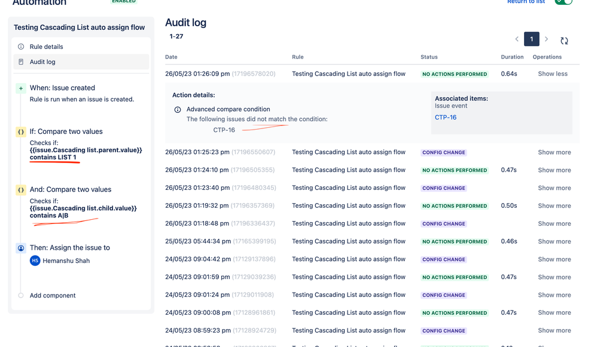Select When: Issue created trigger

click(62, 88)
